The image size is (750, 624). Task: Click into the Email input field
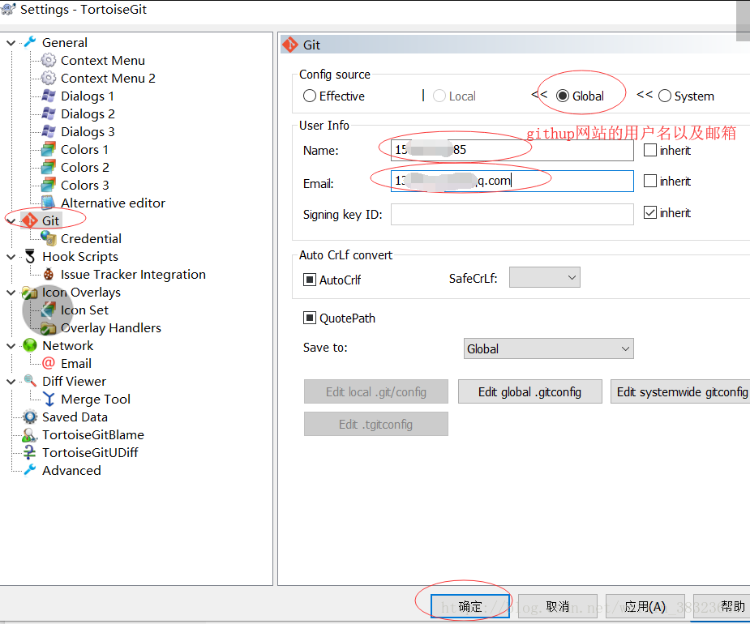click(x=512, y=181)
